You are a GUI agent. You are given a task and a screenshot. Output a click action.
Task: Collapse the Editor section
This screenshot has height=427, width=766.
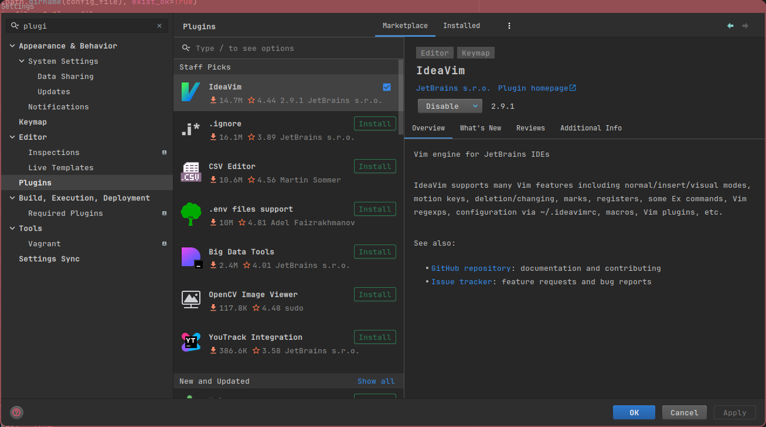(13, 137)
